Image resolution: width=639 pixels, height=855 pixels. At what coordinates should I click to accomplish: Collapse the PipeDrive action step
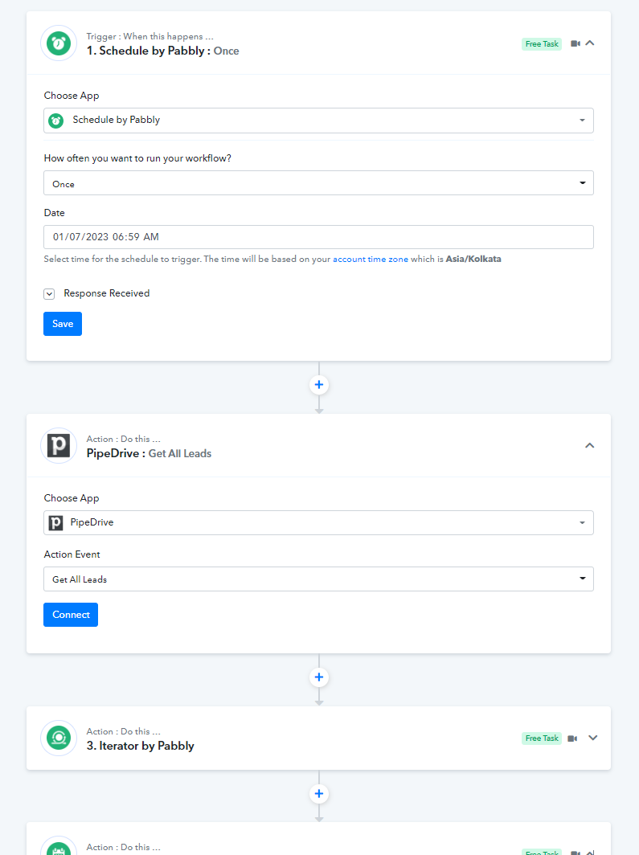(590, 445)
